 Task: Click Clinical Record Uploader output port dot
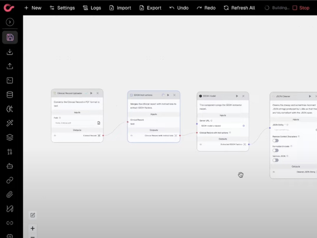click(x=103, y=136)
